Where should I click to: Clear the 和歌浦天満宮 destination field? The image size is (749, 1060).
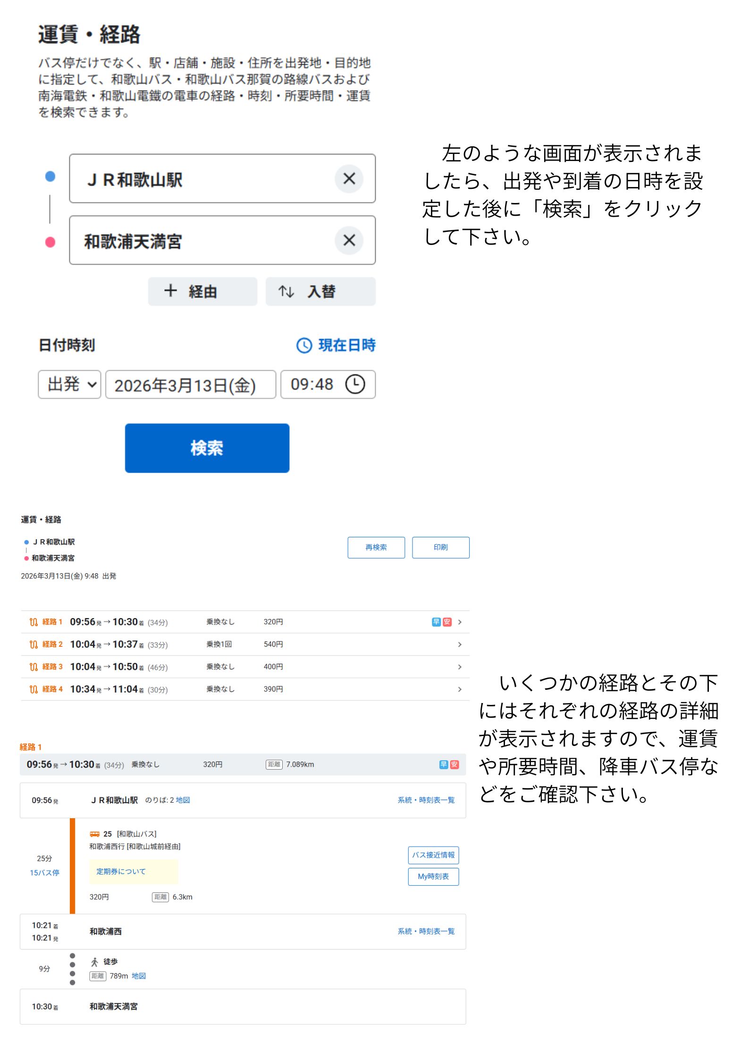[x=349, y=240]
